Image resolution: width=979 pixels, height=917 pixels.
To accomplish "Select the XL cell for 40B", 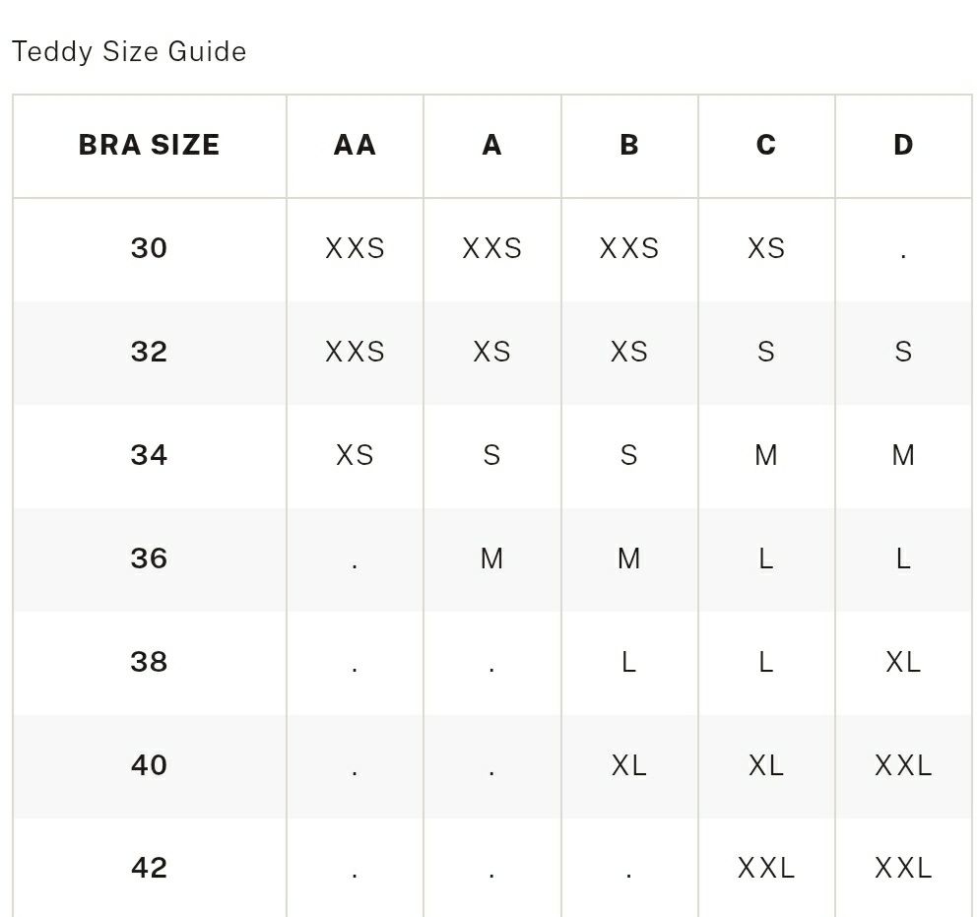I will (x=628, y=765).
